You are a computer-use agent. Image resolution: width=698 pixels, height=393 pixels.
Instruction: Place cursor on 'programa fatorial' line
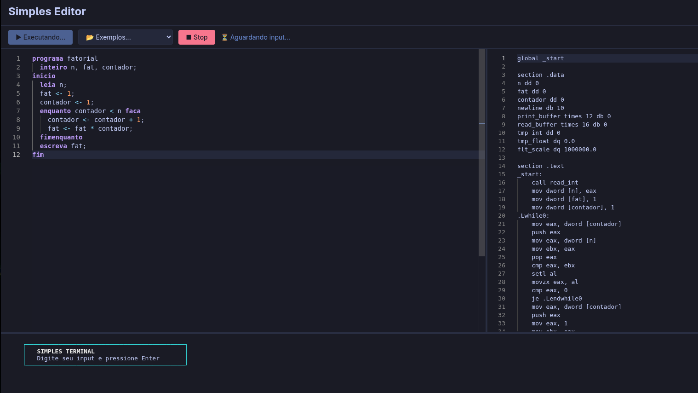[x=65, y=58]
